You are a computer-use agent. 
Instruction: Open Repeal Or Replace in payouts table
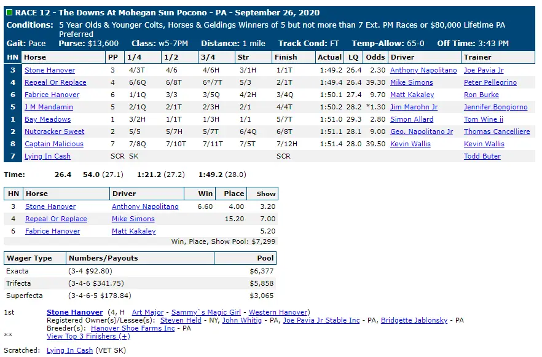tap(56, 219)
